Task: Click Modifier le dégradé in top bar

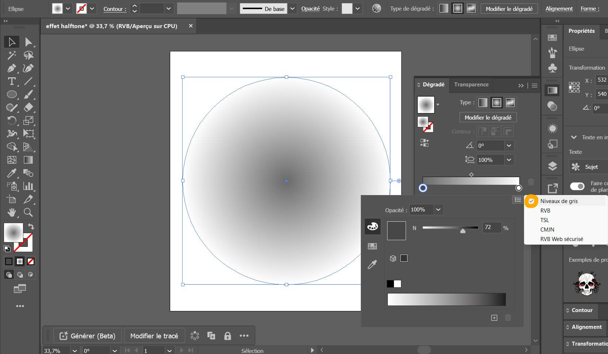Action: click(x=509, y=9)
